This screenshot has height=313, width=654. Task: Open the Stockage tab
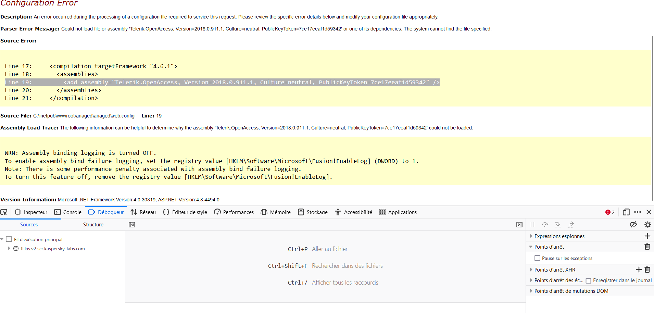[x=313, y=212]
